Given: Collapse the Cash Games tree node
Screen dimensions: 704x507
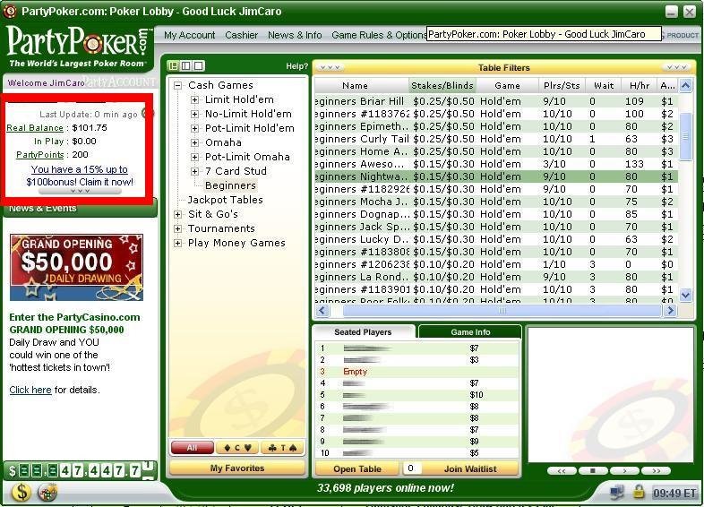Looking at the screenshot, I should coord(178,85).
